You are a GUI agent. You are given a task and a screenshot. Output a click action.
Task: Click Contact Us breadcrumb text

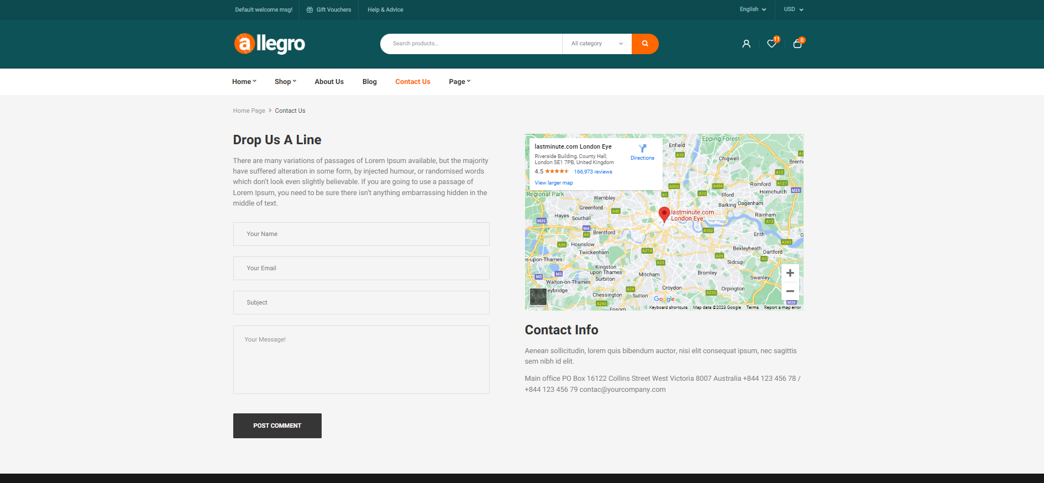point(290,111)
